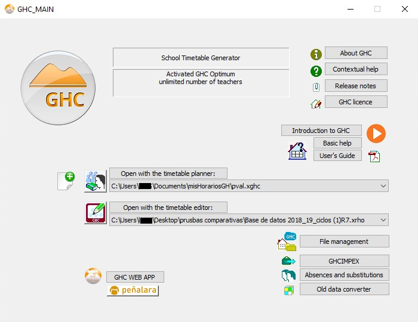418x322 pixels.
Task: Click the peñalara logo button
Action: point(133,290)
